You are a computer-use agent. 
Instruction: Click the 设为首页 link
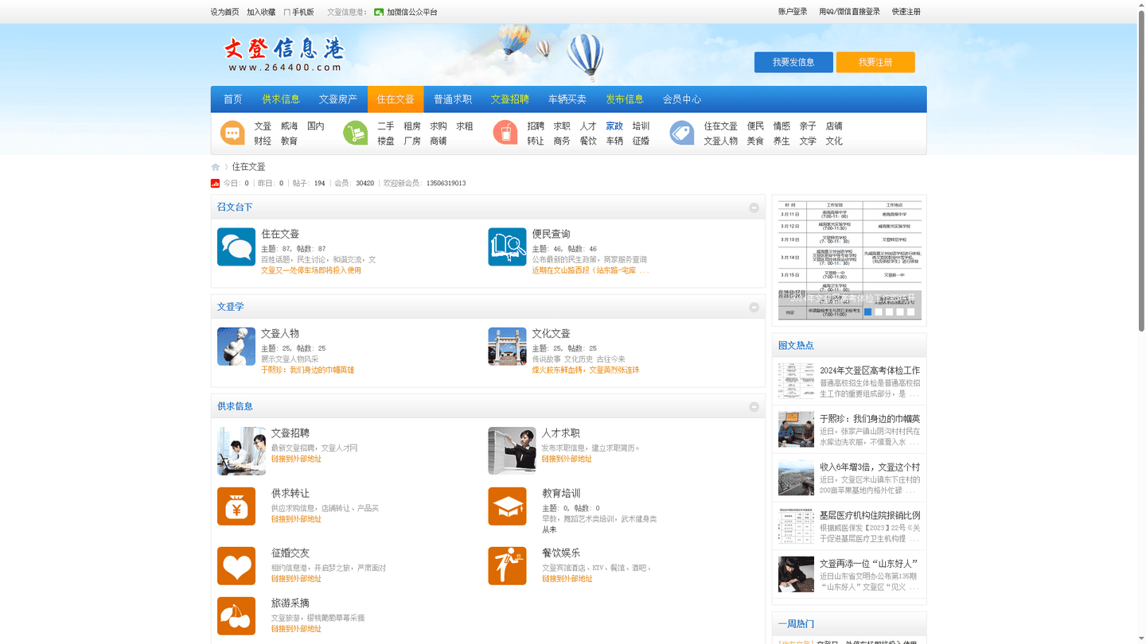pos(224,12)
